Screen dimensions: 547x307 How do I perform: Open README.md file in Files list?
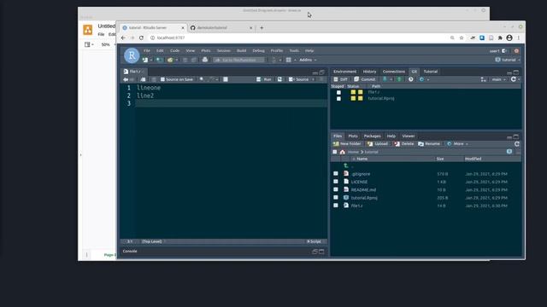(363, 189)
